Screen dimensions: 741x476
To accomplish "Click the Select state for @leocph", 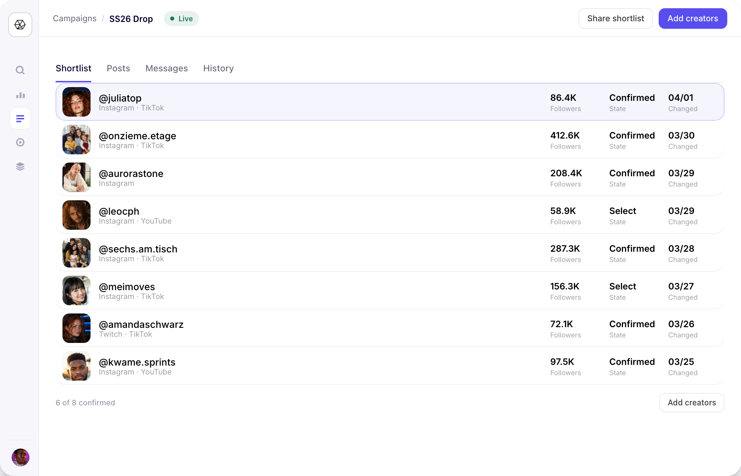I will coord(623,211).
